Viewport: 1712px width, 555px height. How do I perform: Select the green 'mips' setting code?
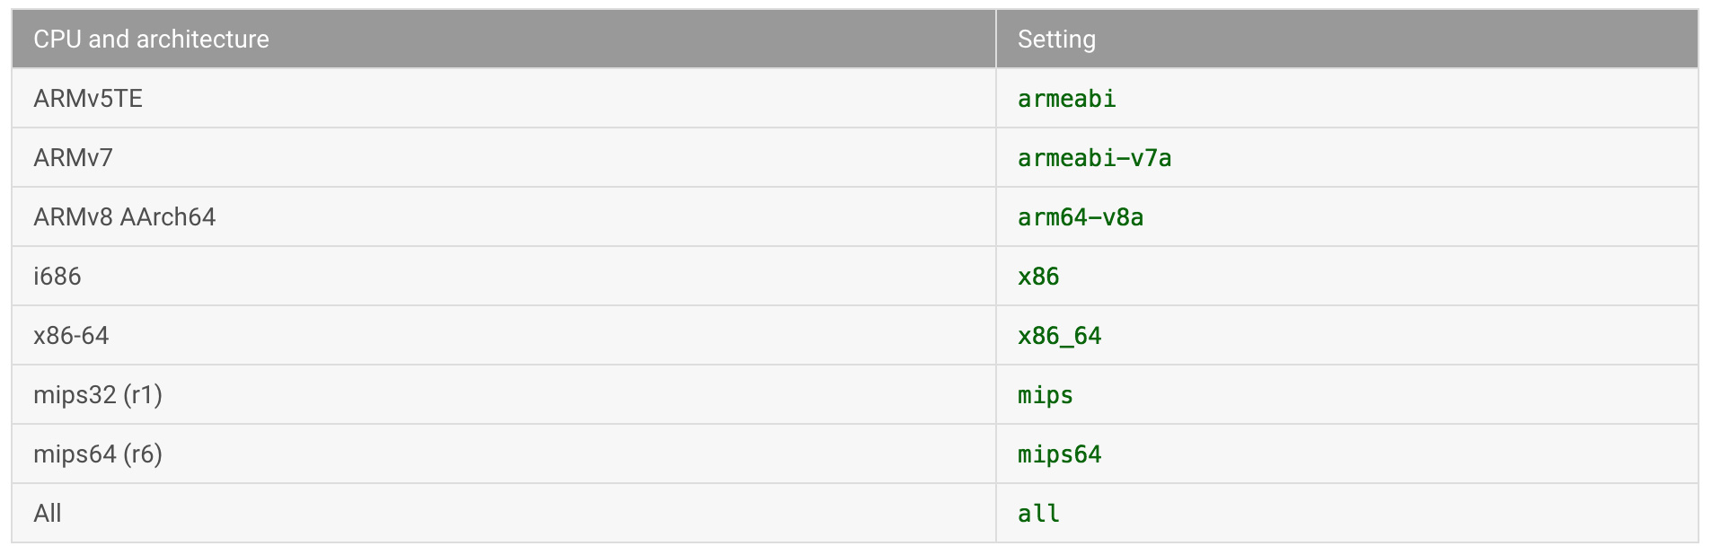click(1045, 395)
